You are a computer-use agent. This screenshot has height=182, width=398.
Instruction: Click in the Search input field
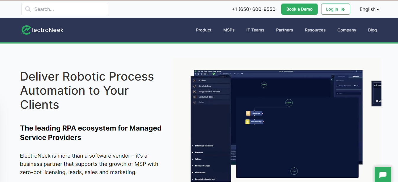pyautogui.click(x=65, y=9)
